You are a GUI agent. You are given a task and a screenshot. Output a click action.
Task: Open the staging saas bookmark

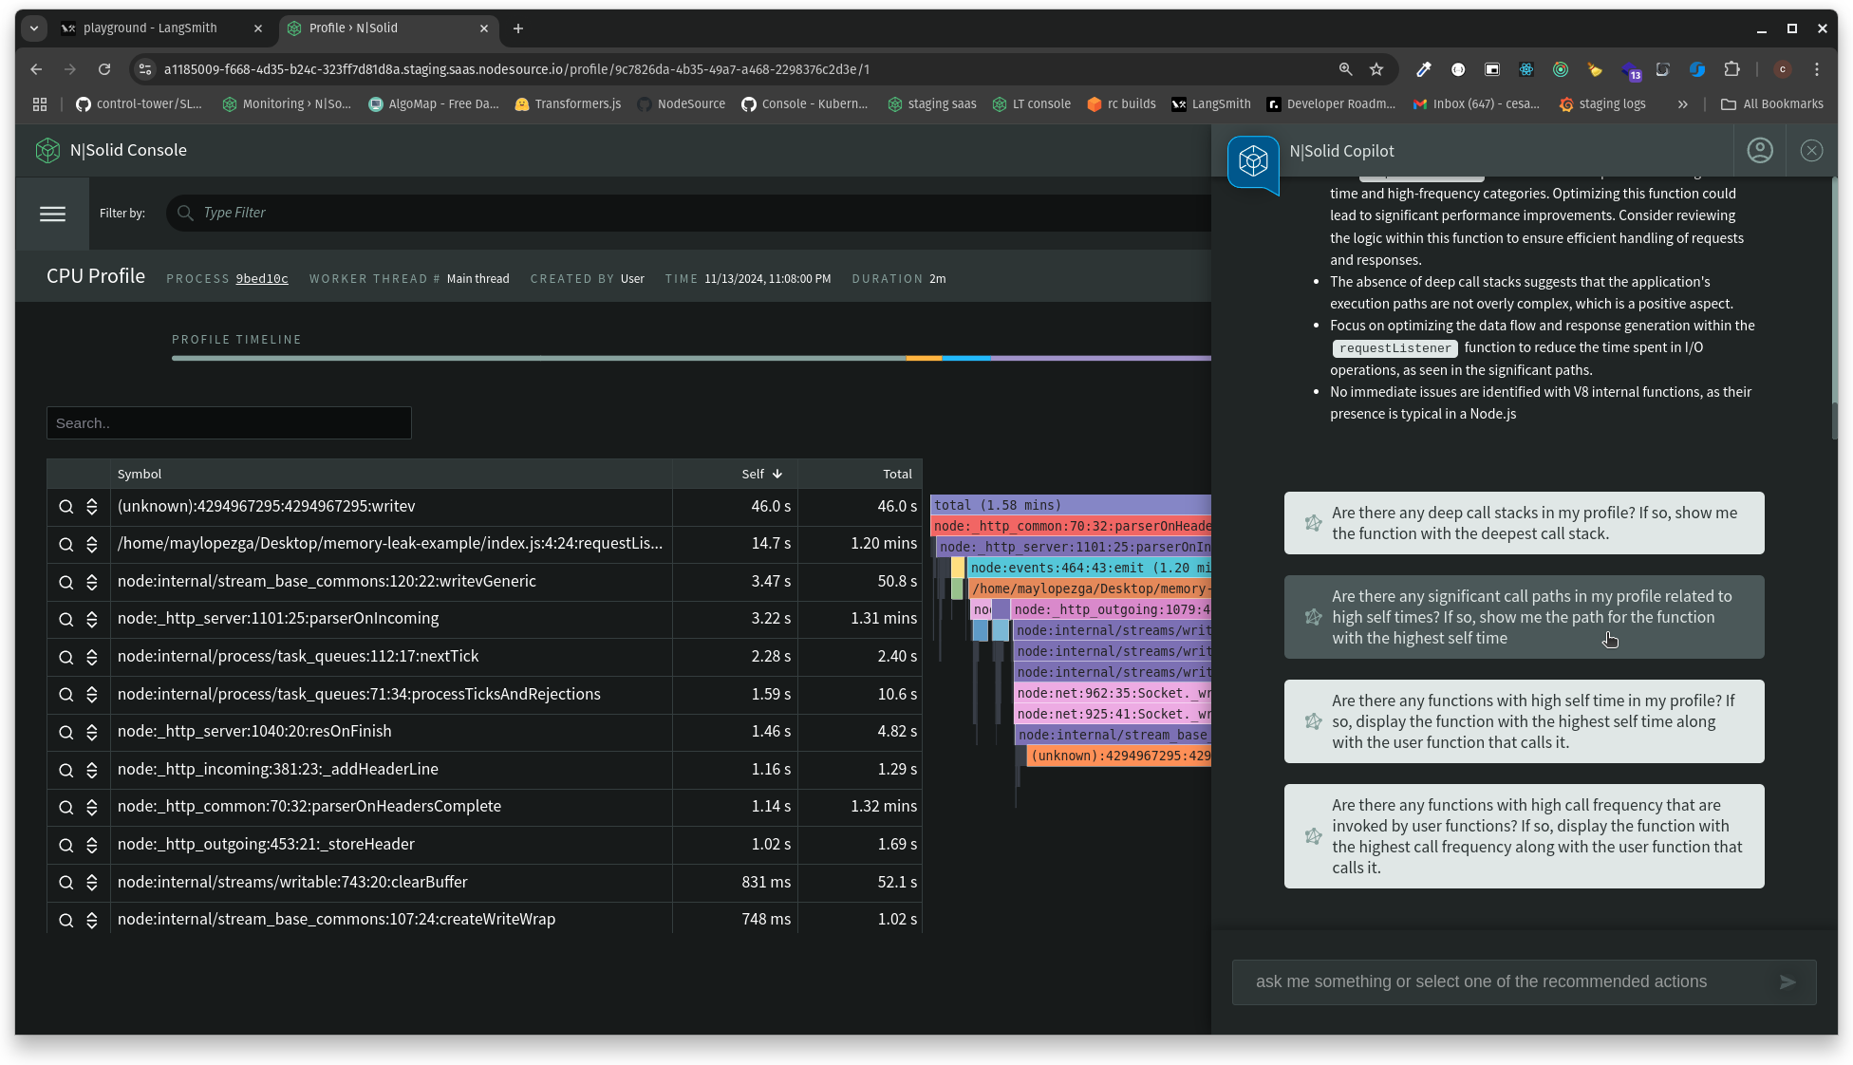[x=931, y=104]
